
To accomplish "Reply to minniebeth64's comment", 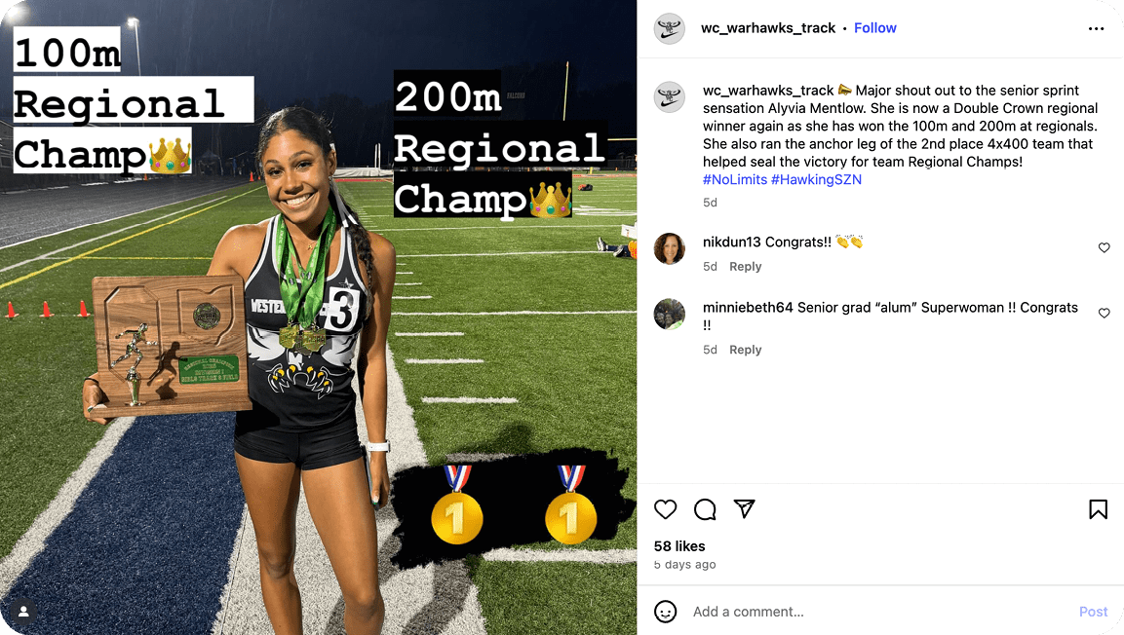I will pos(745,350).
